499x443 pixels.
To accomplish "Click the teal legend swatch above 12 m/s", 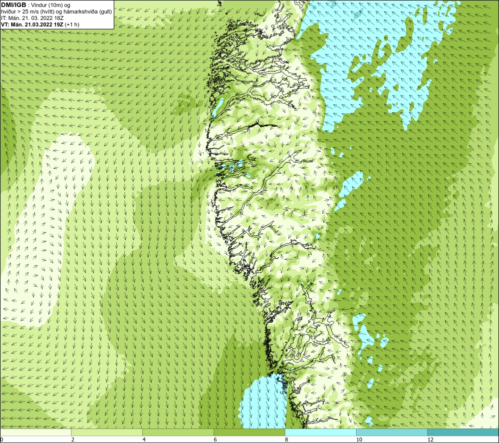I will (x=464, y=432).
